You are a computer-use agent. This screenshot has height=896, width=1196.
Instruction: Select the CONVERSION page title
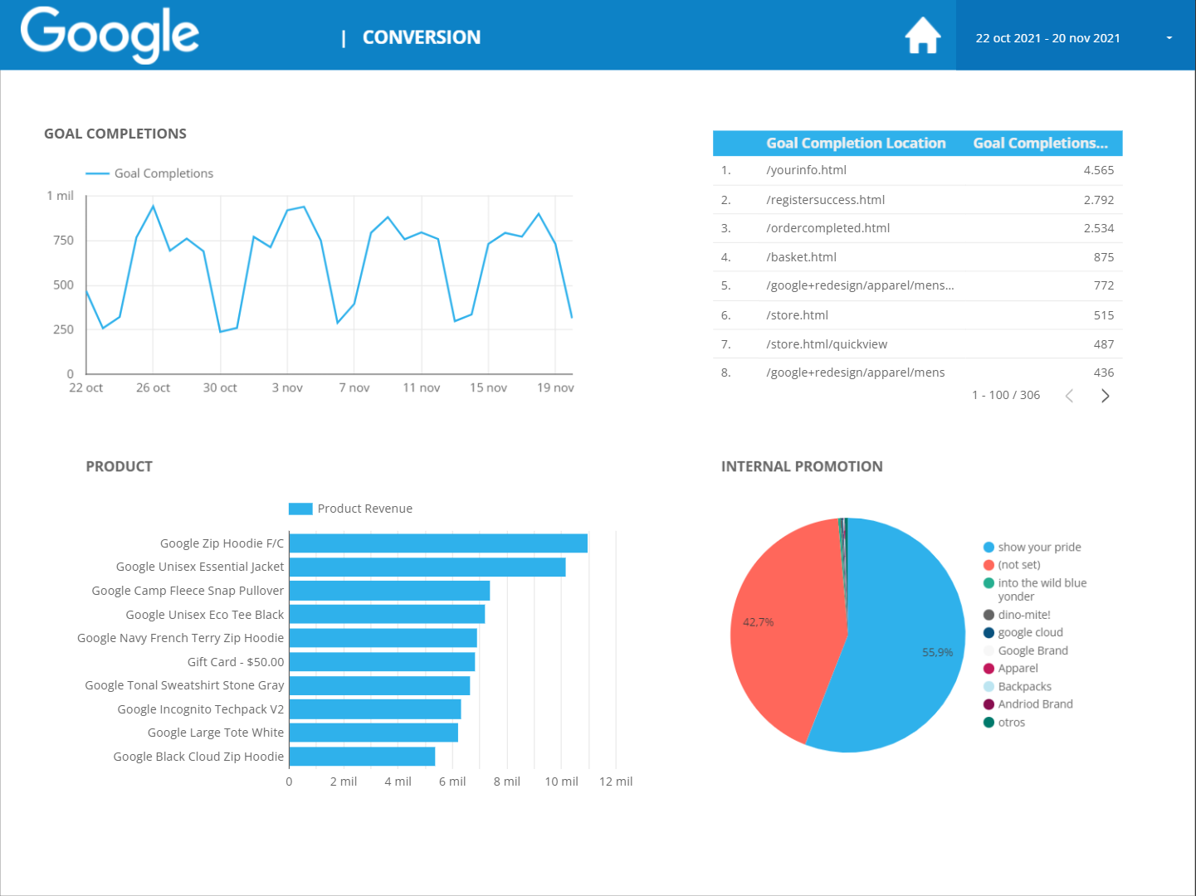422,37
